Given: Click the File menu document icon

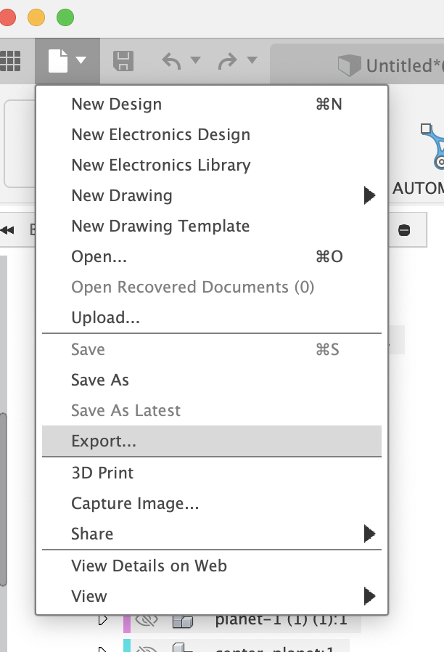Looking at the screenshot, I should click(59, 61).
